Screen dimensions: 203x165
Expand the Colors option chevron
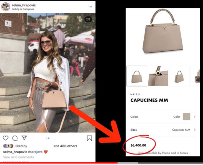(194, 117)
